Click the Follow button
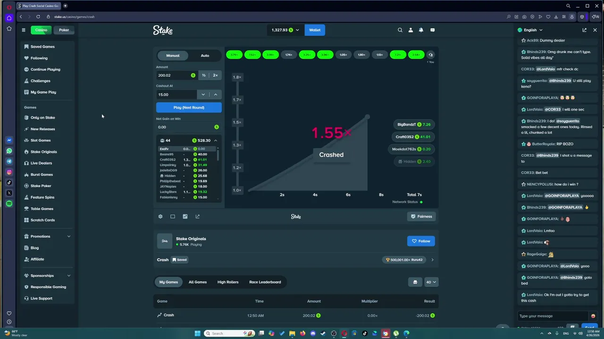 pos(421,241)
